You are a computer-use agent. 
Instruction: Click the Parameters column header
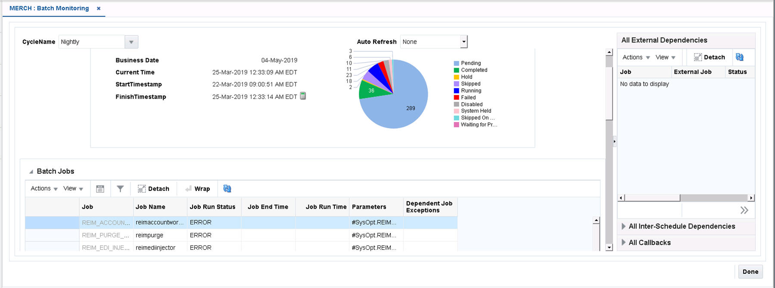(377, 207)
